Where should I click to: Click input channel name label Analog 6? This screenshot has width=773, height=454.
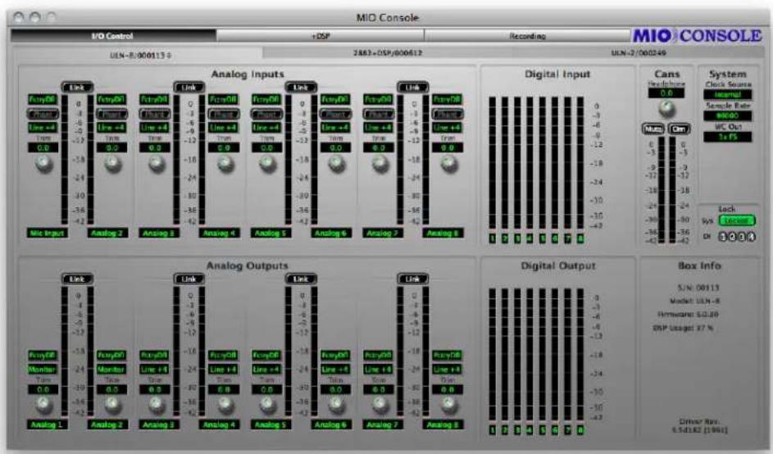(331, 234)
